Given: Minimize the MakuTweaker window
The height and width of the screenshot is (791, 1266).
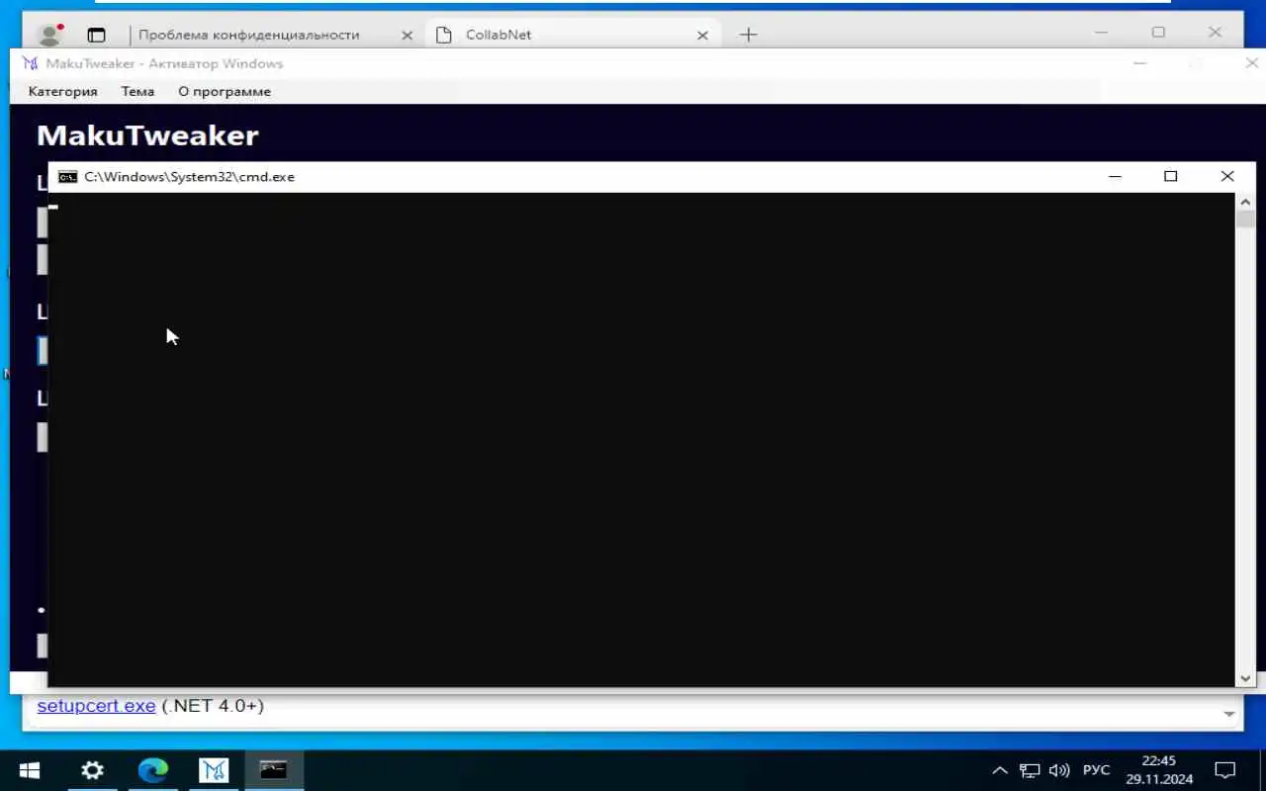Looking at the screenshot, I should 1139,63.
